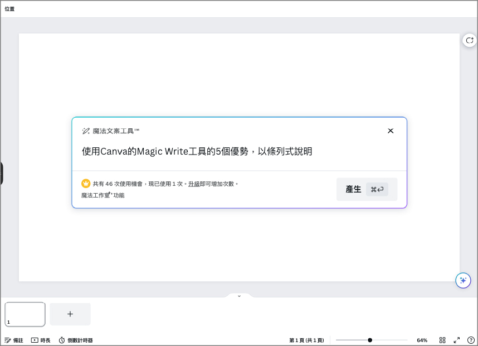Click the gold crown icon
This screenshot has height=346, width=478.
click(x=86, y=184)
